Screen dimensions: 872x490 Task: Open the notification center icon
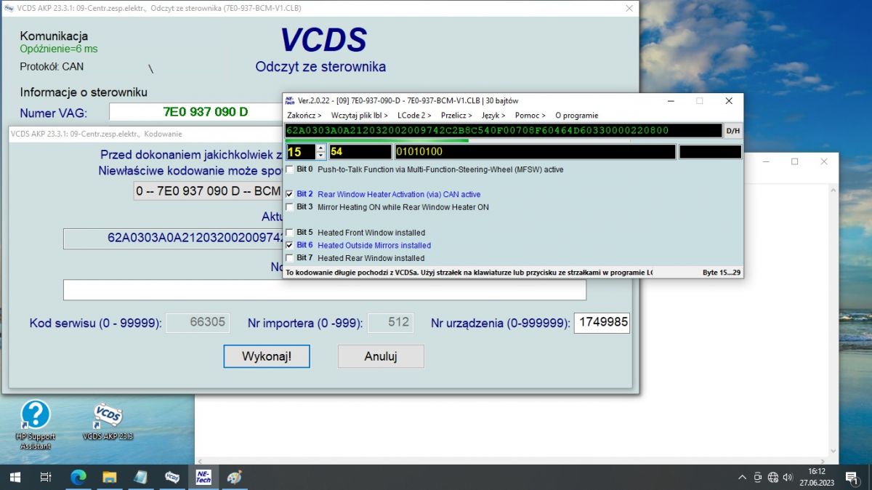(x=851, y=478)
